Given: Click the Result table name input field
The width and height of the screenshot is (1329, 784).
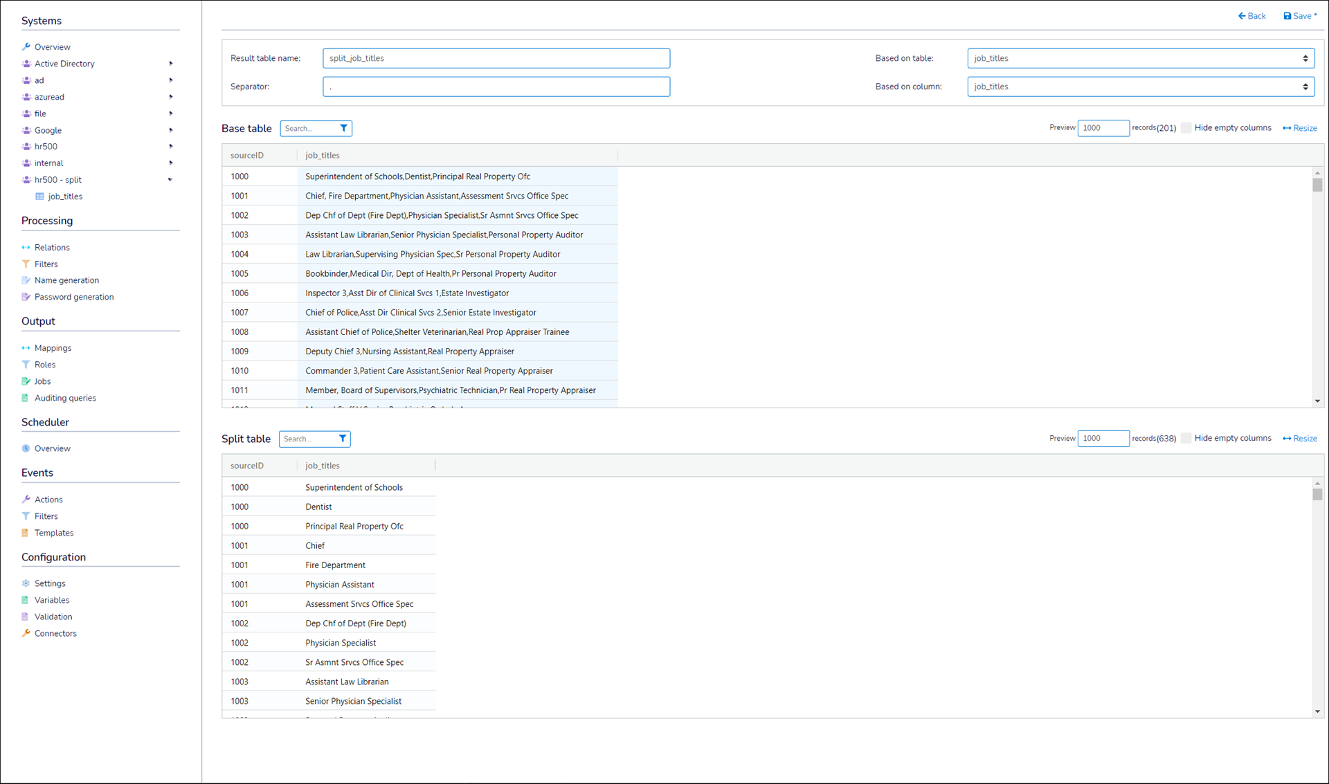Looking at the screenshot, I should click(496, 58).
